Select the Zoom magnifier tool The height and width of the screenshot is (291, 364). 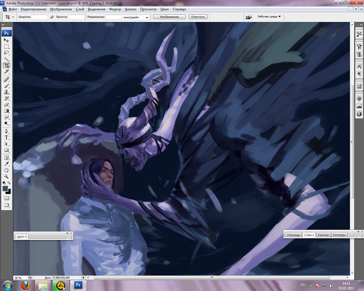(x=6, y=177)
